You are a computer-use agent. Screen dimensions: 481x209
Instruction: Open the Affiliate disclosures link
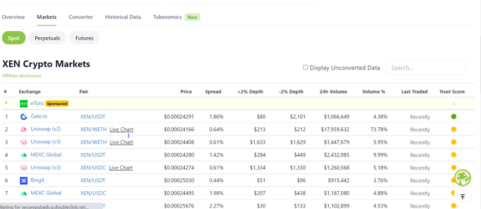pos(22,76)
